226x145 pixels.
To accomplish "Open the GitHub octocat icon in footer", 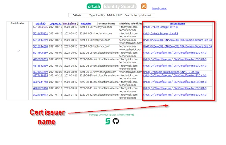I will pos(115,121).
